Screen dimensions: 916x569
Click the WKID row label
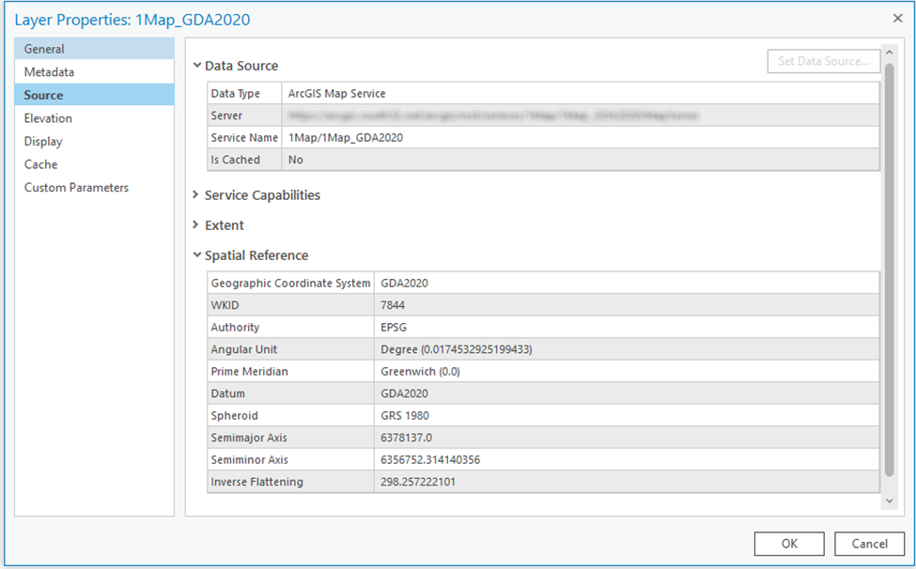[x=225, y=305]
